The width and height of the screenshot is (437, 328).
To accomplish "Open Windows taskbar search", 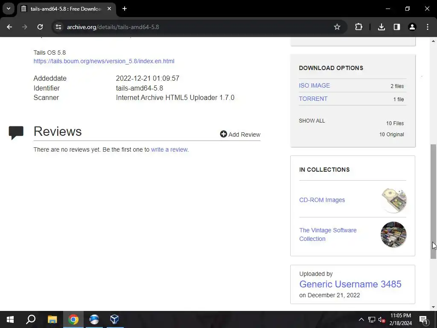I will [x=31, y=319].
